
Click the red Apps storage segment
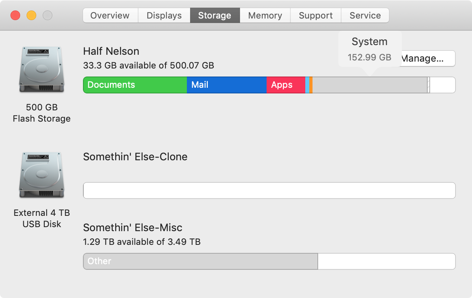point(286,85)
